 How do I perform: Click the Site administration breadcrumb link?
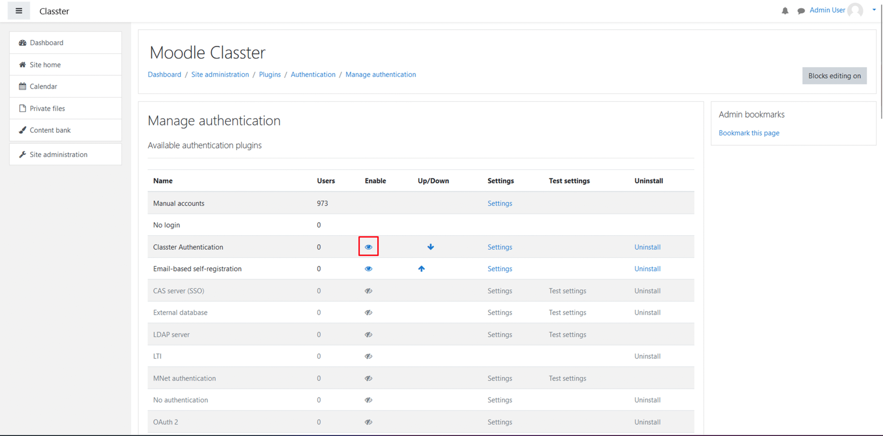(220, 75)
